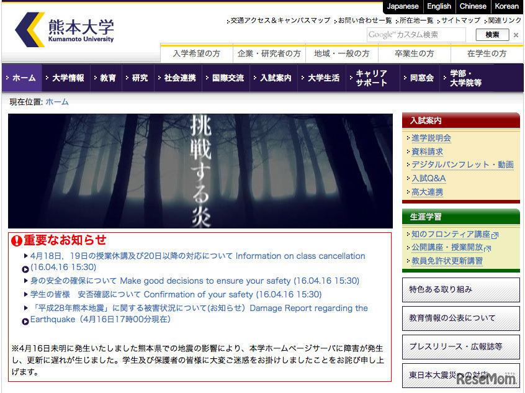This screenshot has height=393, width=525.
Task: Open デジタルパンフレット・動画 sidebar link
Action: 462,165
